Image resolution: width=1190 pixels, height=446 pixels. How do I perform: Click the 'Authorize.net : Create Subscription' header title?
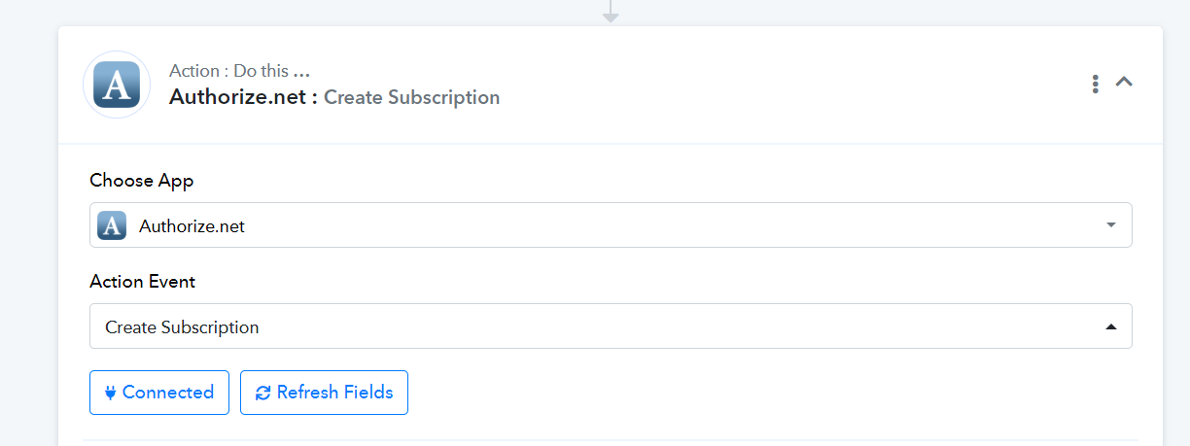[x=334, y=97]
